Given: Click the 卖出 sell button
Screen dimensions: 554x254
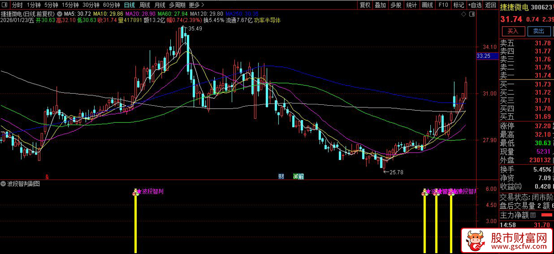Looking at the screenshot, I should pos(538,31).
